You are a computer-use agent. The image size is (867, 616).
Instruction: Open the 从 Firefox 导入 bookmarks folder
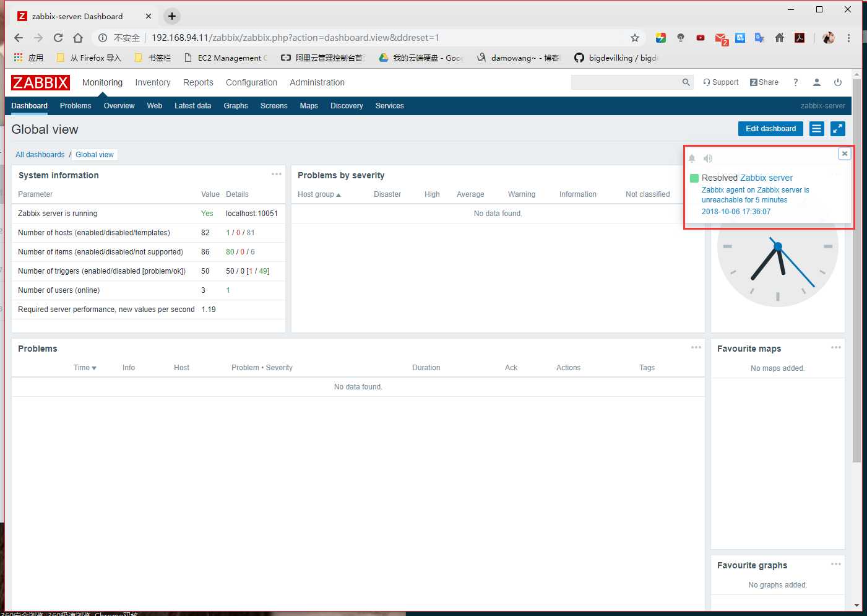click(88, 58)
